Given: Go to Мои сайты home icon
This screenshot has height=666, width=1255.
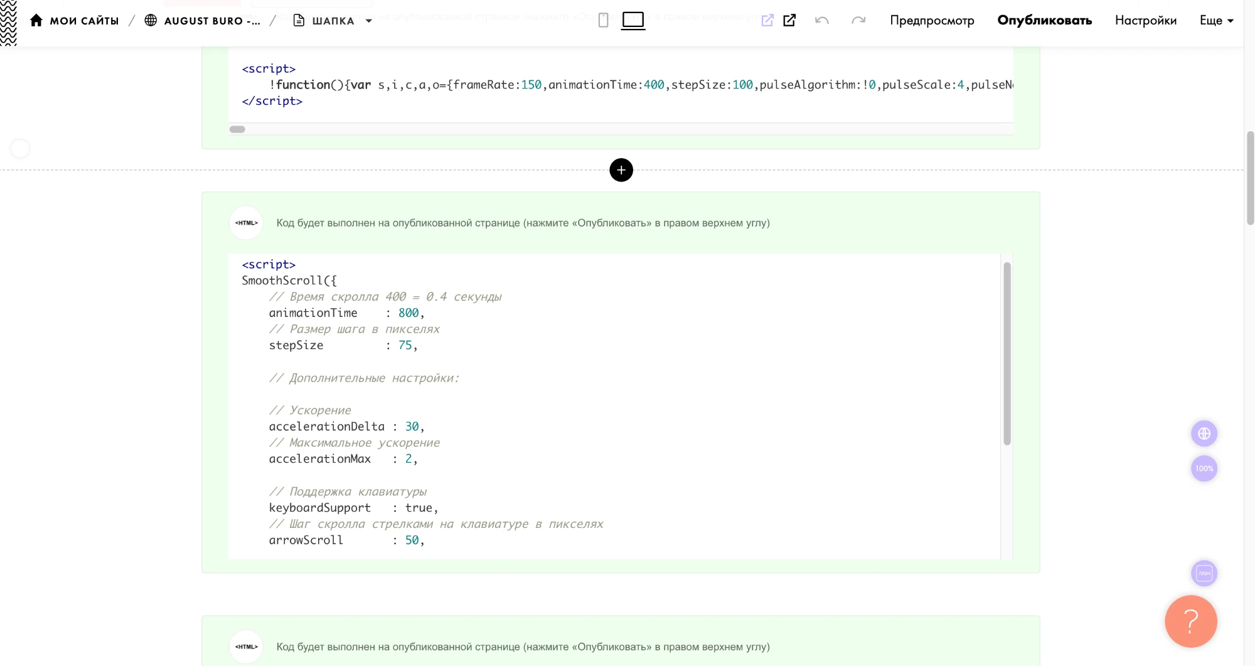Looking at the screenshot, I should [36, 21].
